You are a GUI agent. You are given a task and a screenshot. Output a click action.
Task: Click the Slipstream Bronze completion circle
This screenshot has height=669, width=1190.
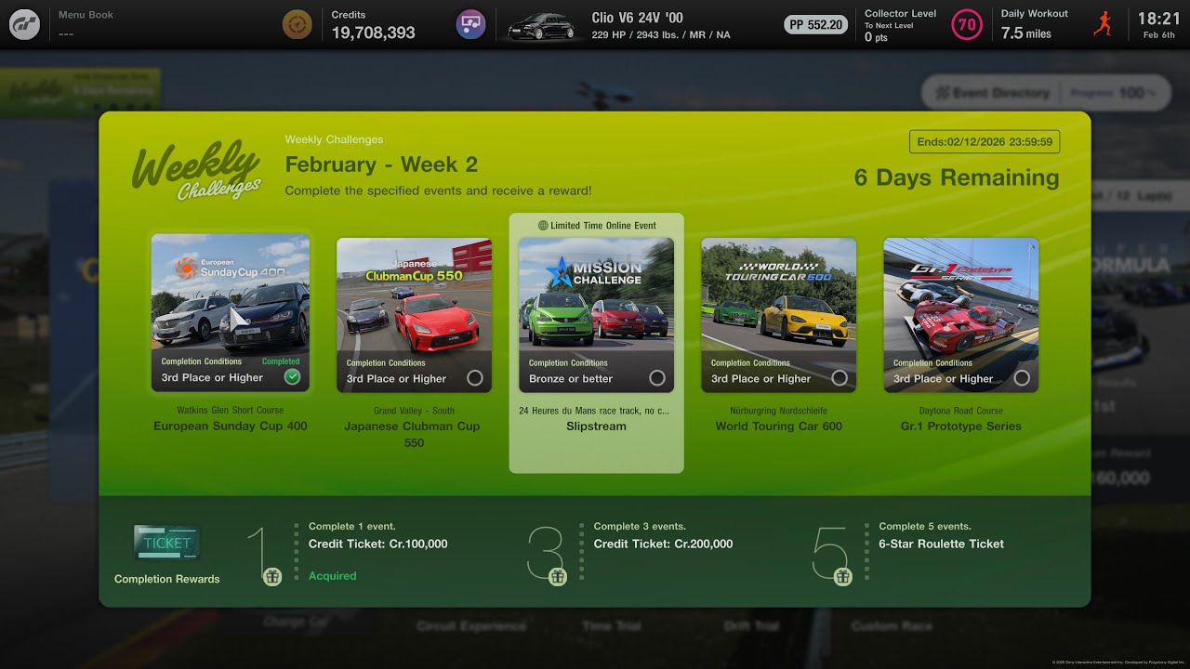point(657,378)
